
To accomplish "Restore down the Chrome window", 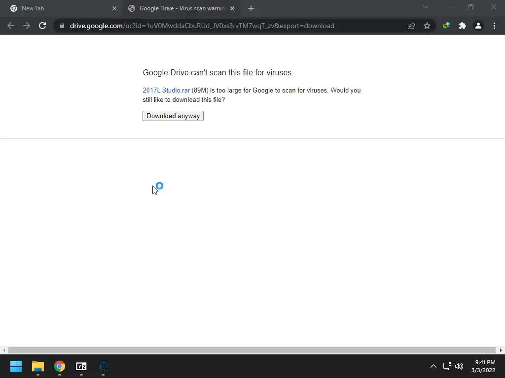I will coord(471,7).
